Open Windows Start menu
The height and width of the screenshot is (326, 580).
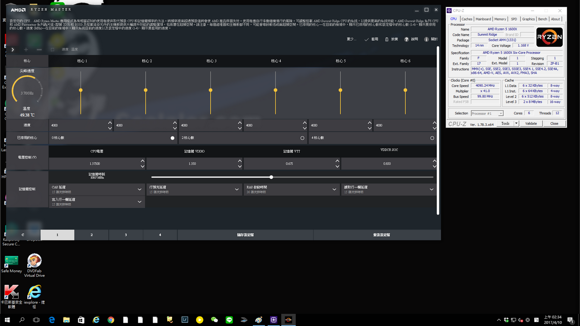coord(7,320)
